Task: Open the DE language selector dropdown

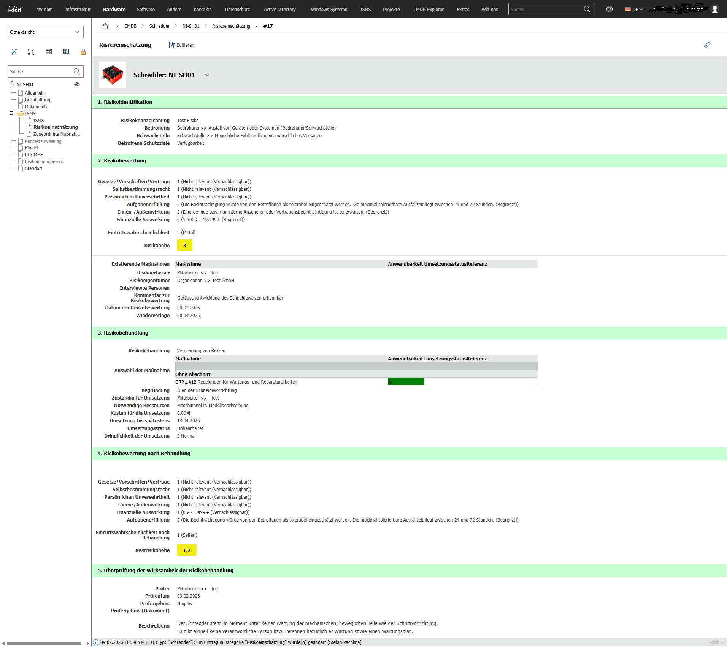Action: point(634,9)
